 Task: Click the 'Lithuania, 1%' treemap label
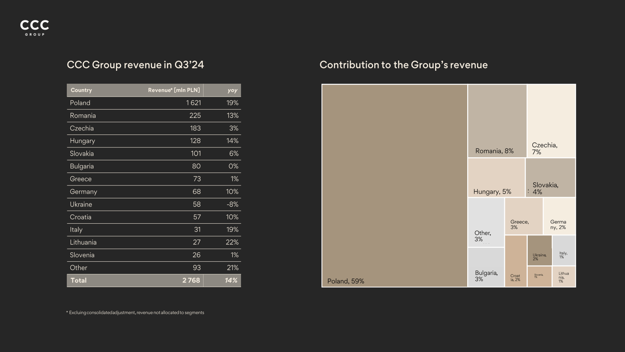[564, 277]
